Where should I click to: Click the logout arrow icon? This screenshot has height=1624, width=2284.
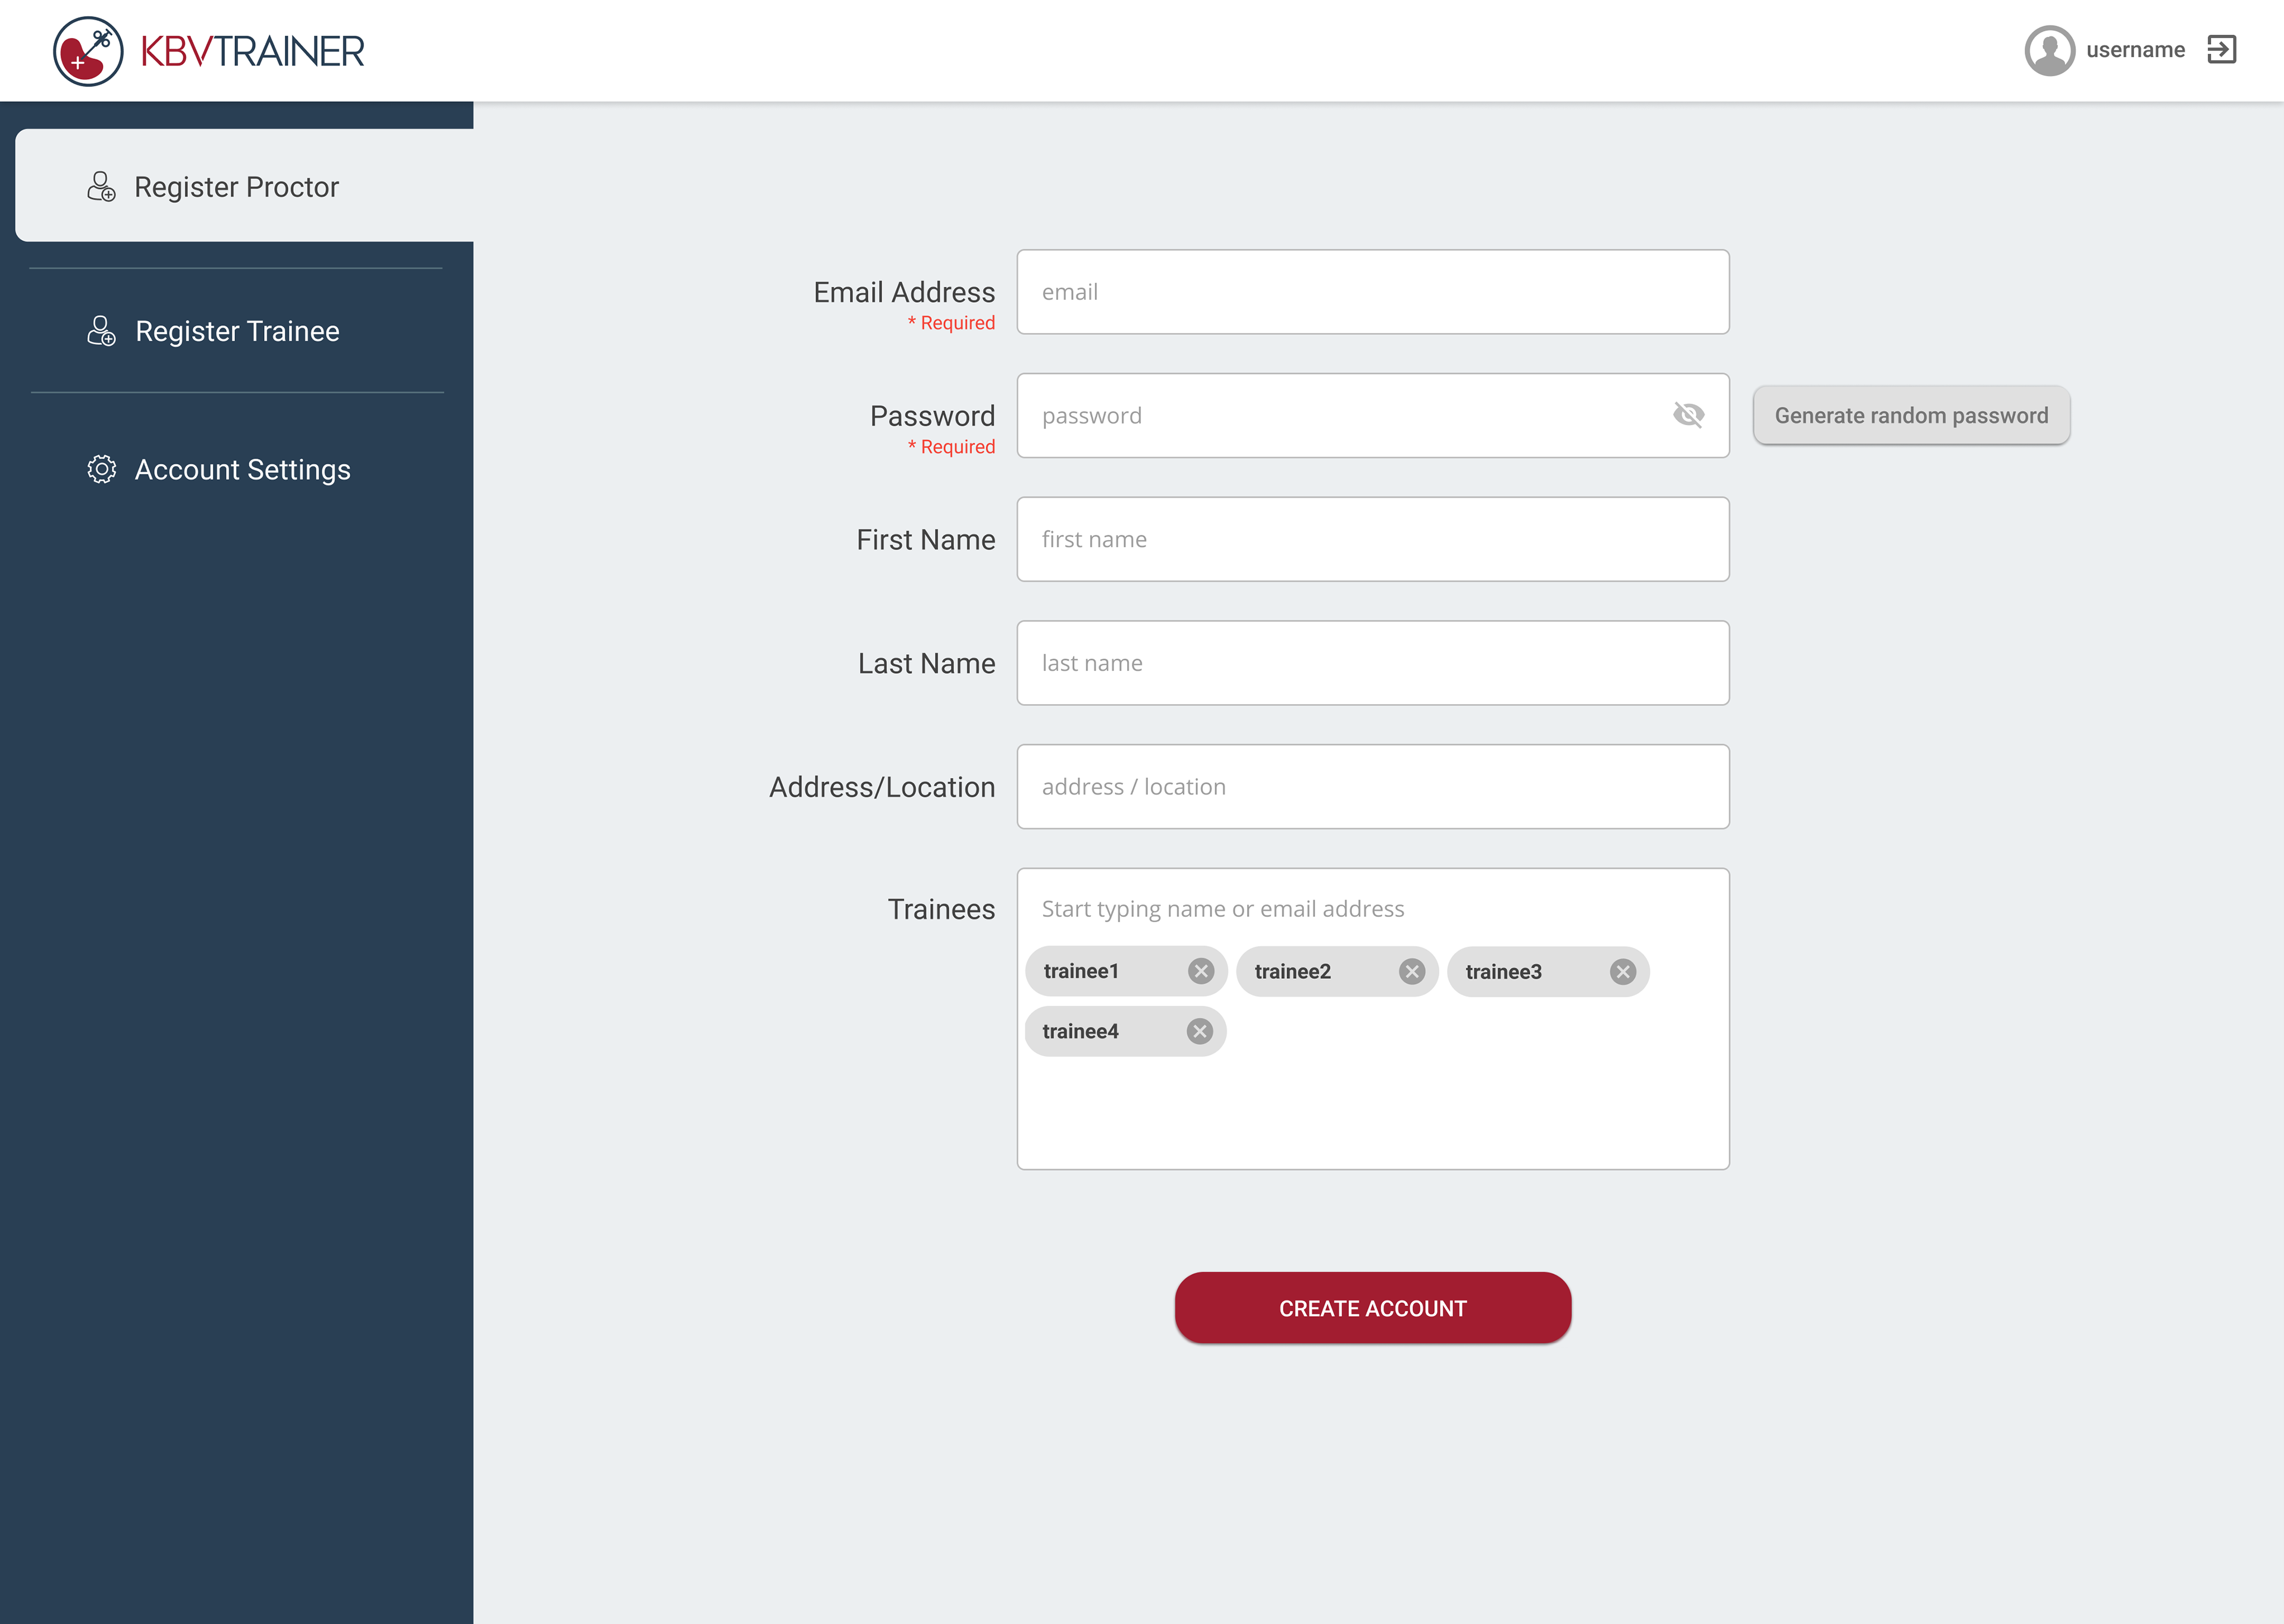(2221, 50)
